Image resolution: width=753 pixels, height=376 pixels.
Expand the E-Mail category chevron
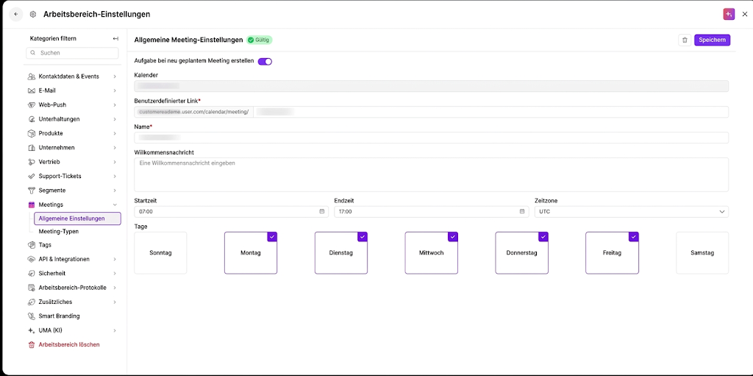[115, 91]
